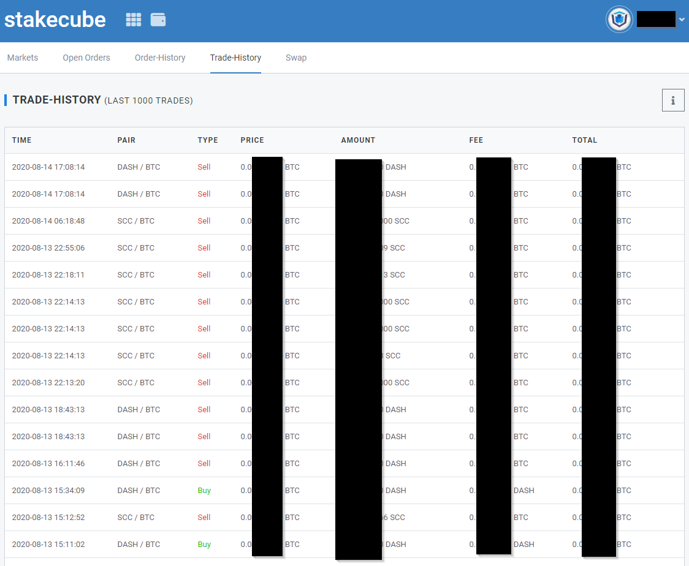Sort by the PRICE column header
The height and width of the screenshot is (566, 689).
[x=252, y=140]
